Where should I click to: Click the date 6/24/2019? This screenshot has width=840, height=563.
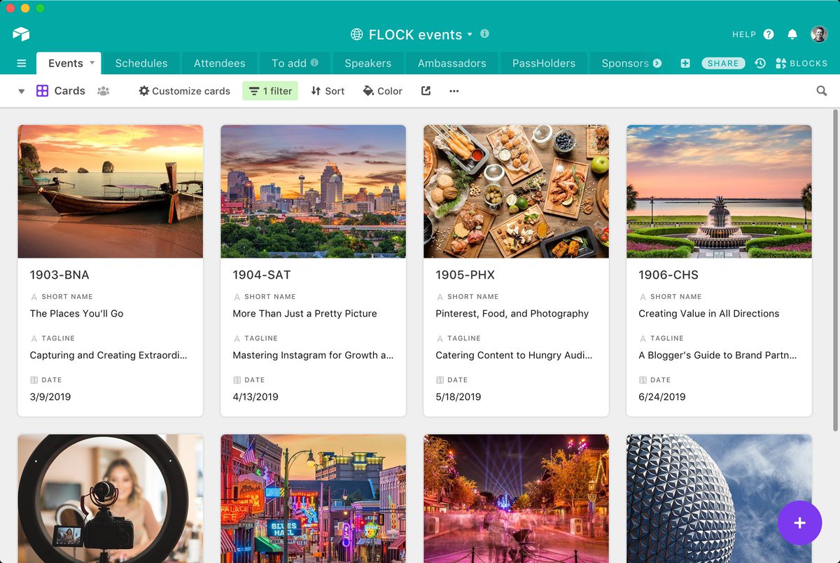pyautogui.click(x=661, y=397)
